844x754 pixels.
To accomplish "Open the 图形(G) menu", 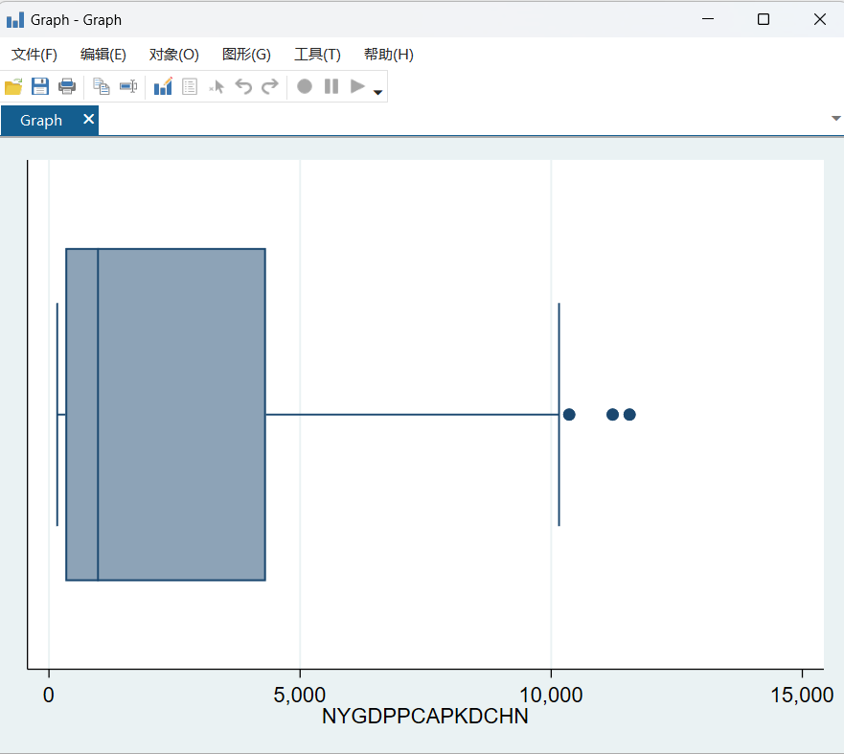I will 246,55.
